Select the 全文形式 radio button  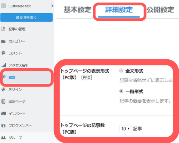(121, 70)
